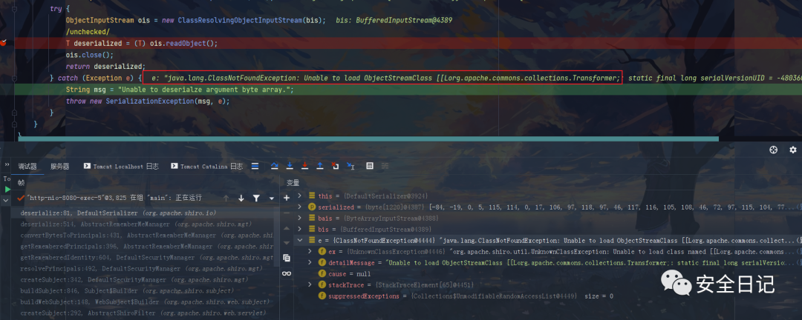The image size is (802, 320).
Task: Click the editor horizontal scrollbar
Action: tap(368, 139)
